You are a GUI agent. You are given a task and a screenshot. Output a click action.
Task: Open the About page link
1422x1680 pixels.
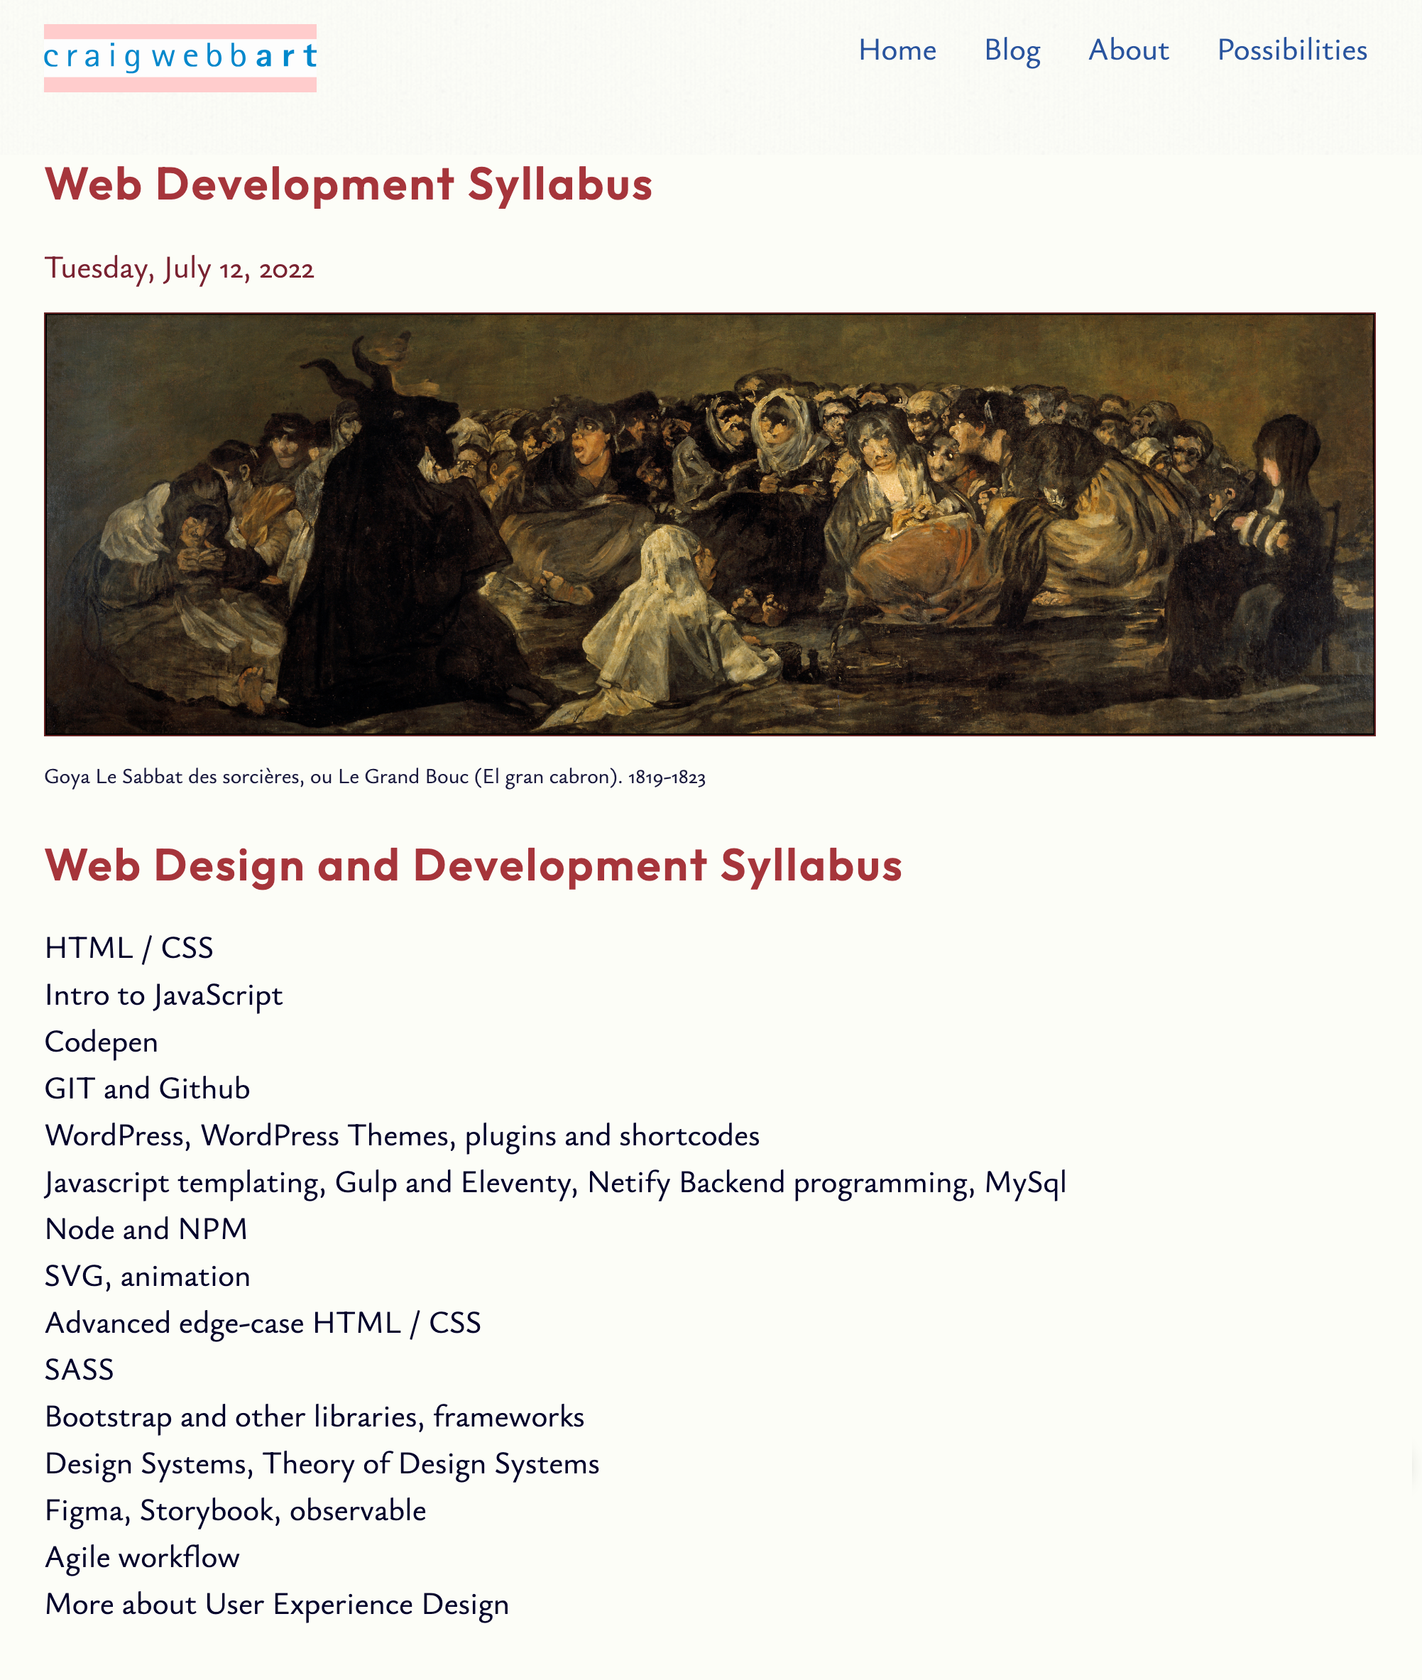[1128, 50]
